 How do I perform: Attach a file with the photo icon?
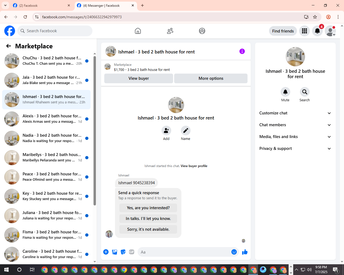pos(114,252)
